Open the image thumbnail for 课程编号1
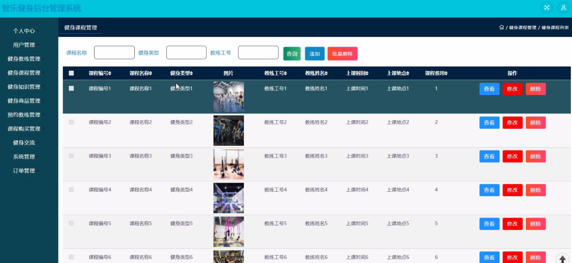Screen dimensions: 572x263 coord(229,97)
